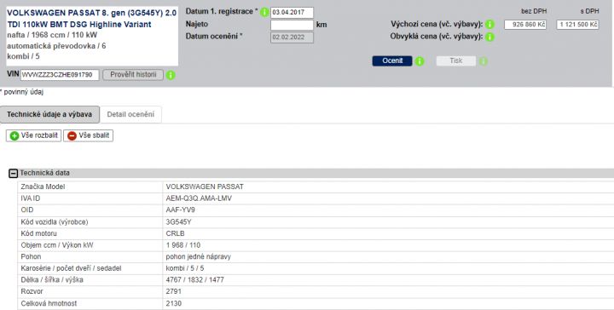The width and height of the screenshot is (614, 310).
Task: Click the Datum ocenění date field
Action: point(292,37)
